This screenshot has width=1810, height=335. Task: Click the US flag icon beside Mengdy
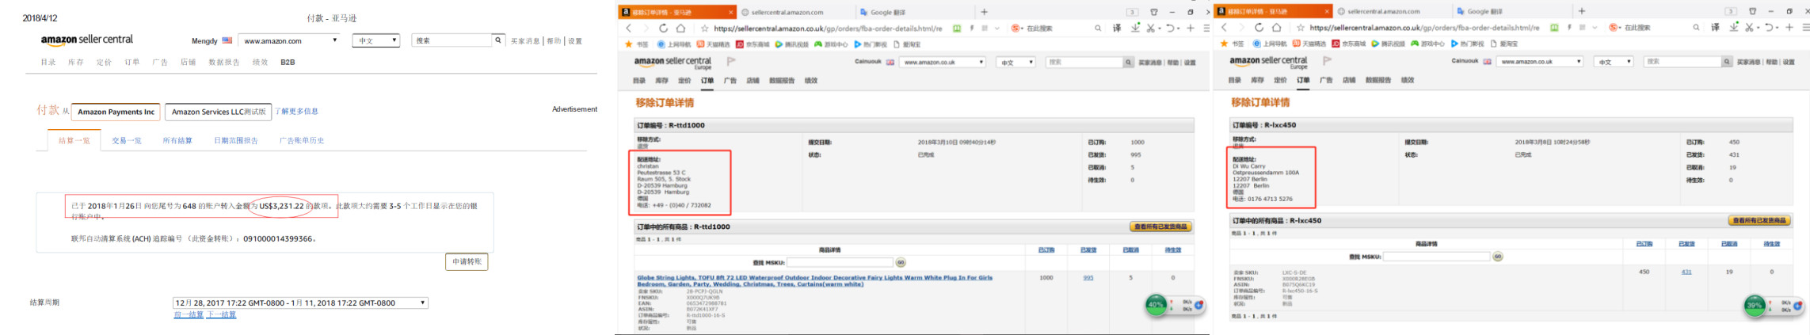click(x=227, y=40)
